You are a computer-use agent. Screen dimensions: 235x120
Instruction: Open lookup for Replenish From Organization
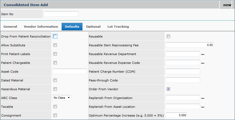tap(203, 98)
